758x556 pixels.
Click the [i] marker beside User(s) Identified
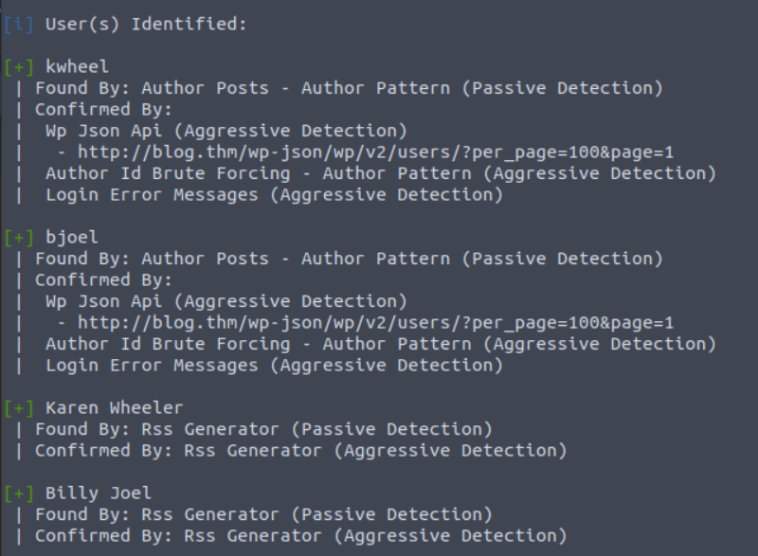(19, 24)
